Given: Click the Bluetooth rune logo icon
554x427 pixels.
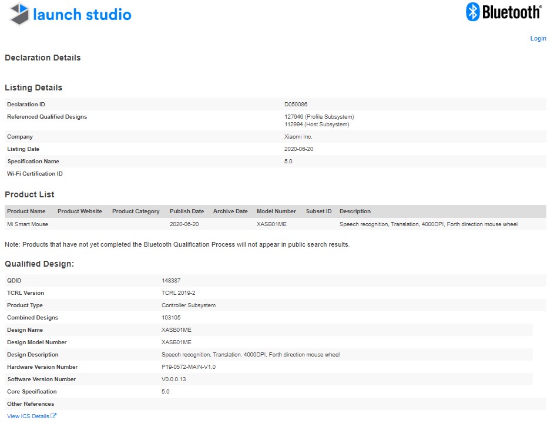Looking at the screenshot, I should point(474,12).
